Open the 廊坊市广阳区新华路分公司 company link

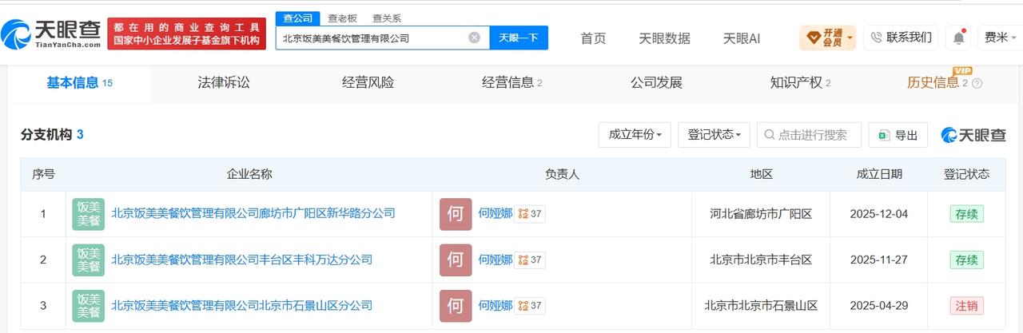pos(253,213)
